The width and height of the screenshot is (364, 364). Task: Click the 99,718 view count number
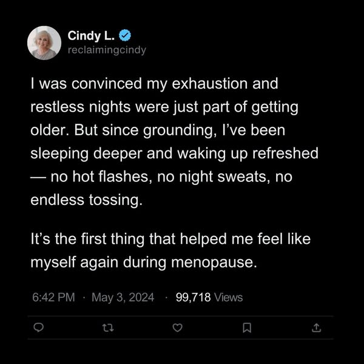(193, 297)
